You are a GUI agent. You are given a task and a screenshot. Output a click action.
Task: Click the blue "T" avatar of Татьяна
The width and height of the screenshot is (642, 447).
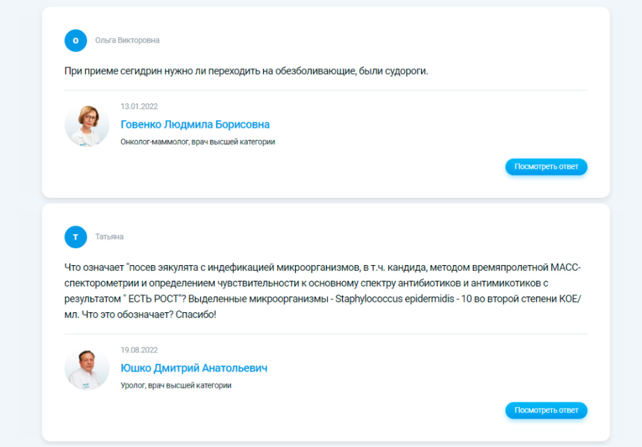(75, 237)
